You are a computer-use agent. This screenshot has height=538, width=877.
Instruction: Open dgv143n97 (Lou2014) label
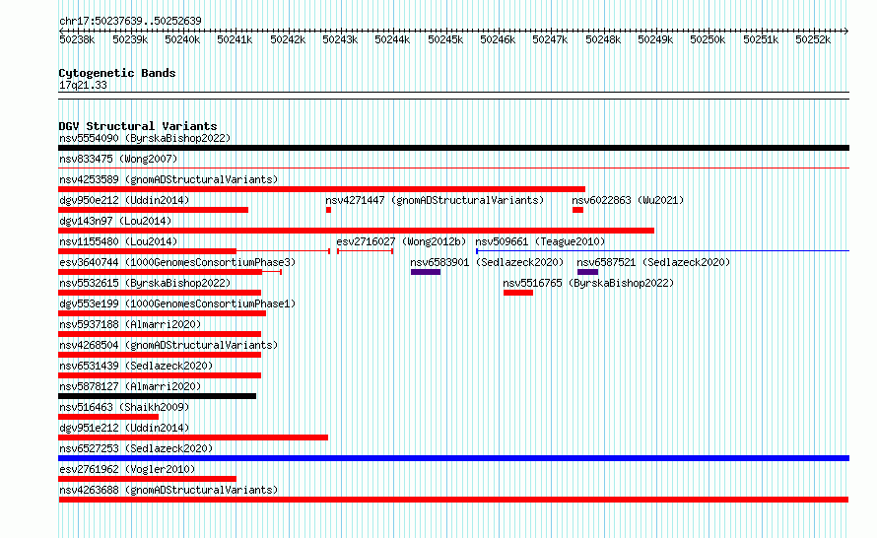tap(115, 221)
